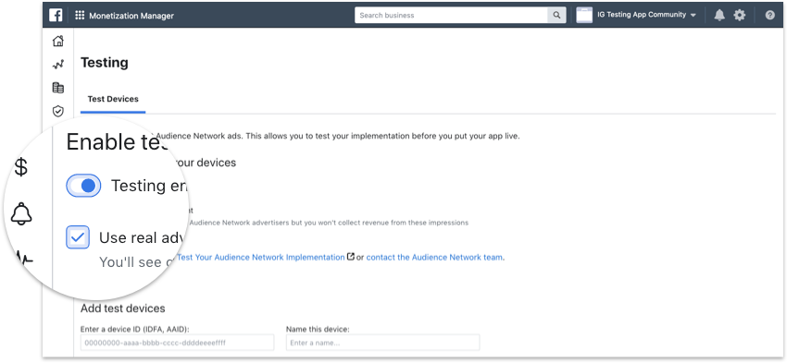The image size is (787, 363).
Task: Open the shield check sidebar icon
Action: click(58, 111)
